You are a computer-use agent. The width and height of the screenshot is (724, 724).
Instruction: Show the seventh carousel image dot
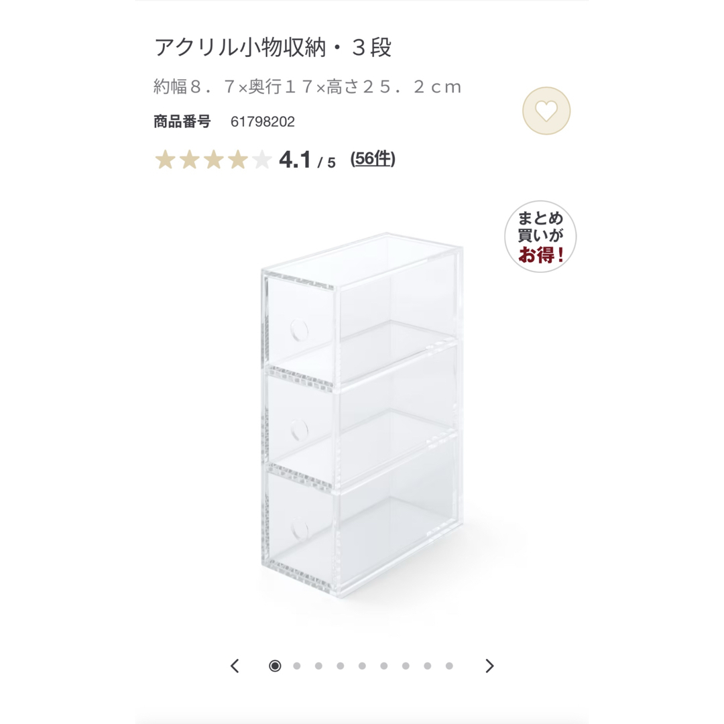click(x=406, y=666)
